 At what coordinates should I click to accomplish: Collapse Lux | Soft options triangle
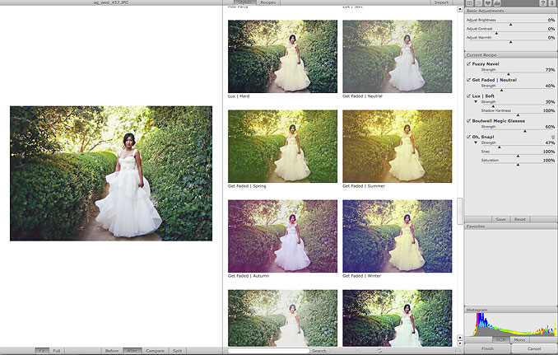tap(476, 102)
